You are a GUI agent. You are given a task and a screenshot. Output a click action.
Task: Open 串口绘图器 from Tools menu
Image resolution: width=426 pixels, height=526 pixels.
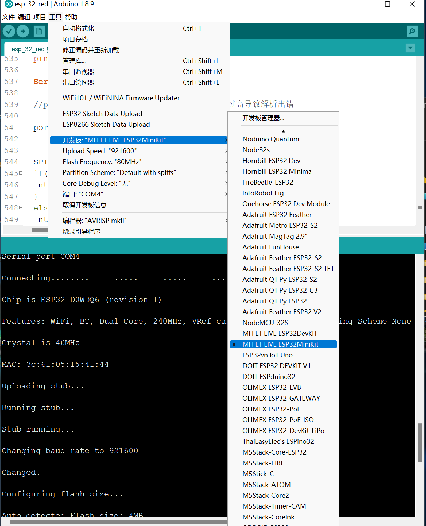click(139, 83)
